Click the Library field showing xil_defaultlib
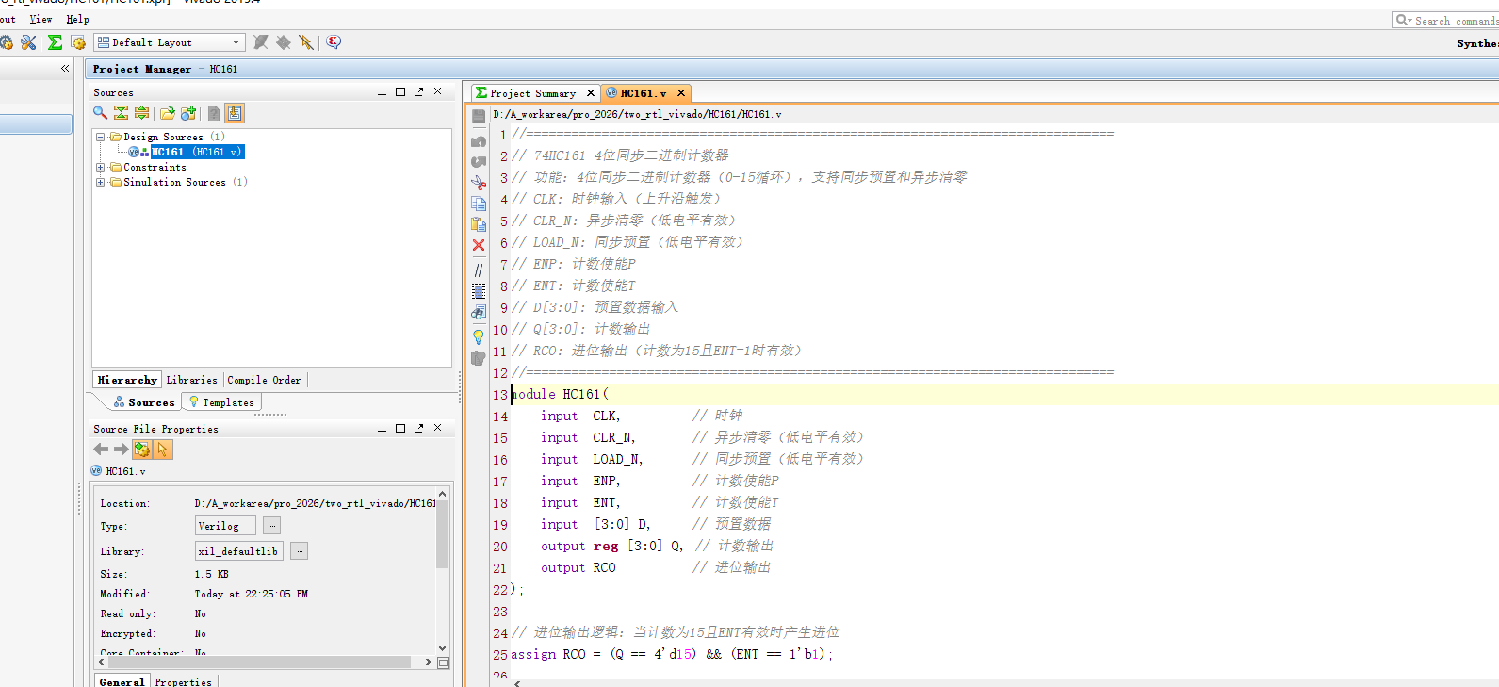Image resolution: width=1499 pixels, height=687 pixels. (238, 551)
